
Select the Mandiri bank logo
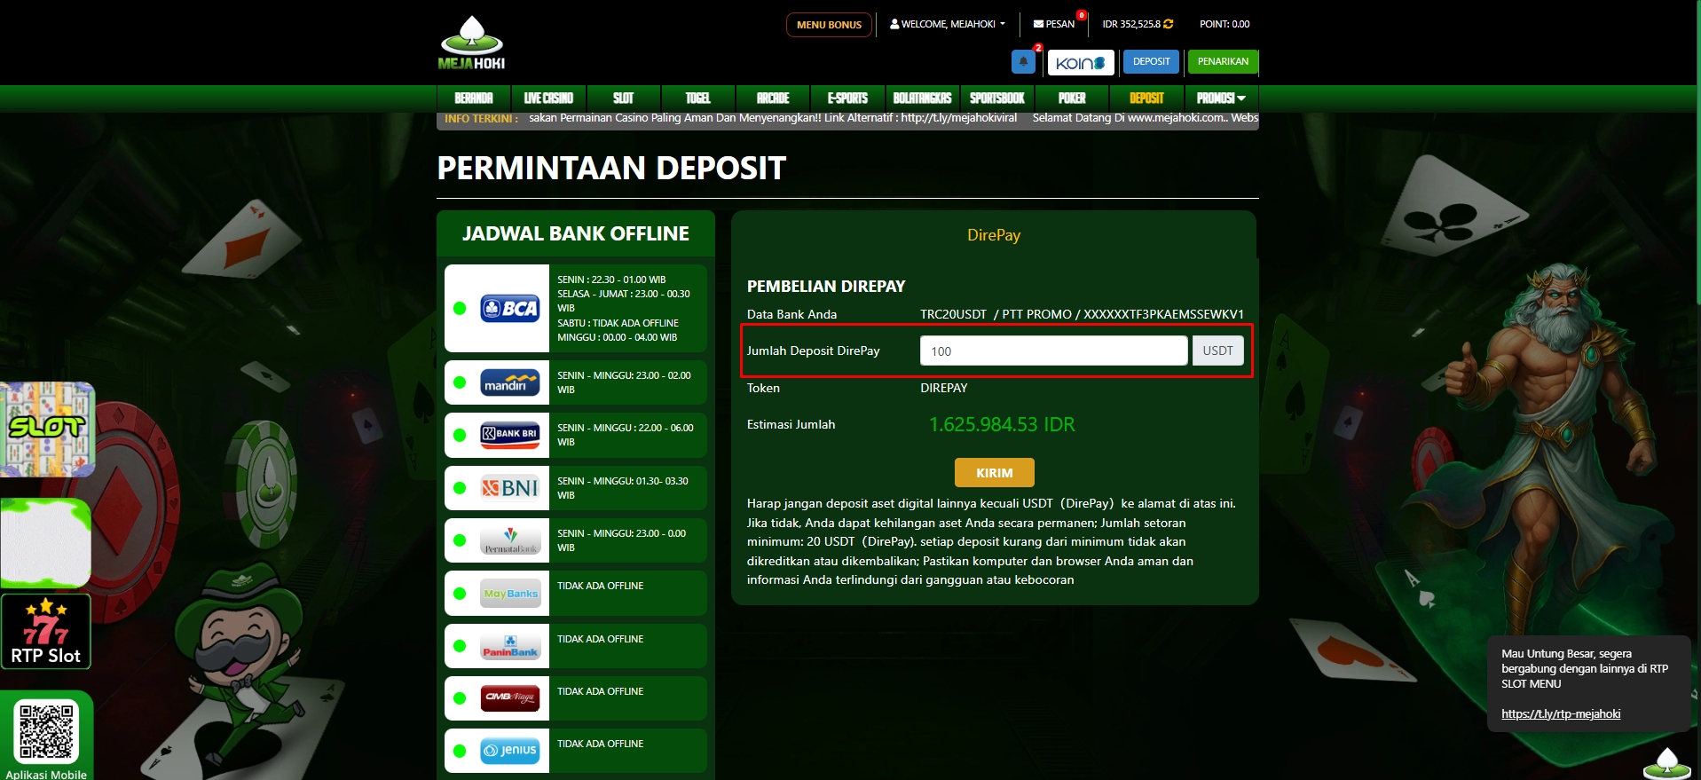pyautogui.click(x=509, y=382)
